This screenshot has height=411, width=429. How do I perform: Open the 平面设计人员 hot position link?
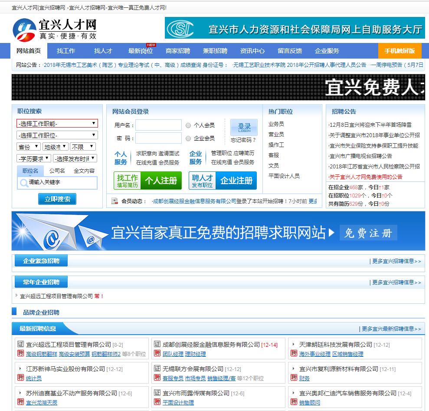(284, 176)
